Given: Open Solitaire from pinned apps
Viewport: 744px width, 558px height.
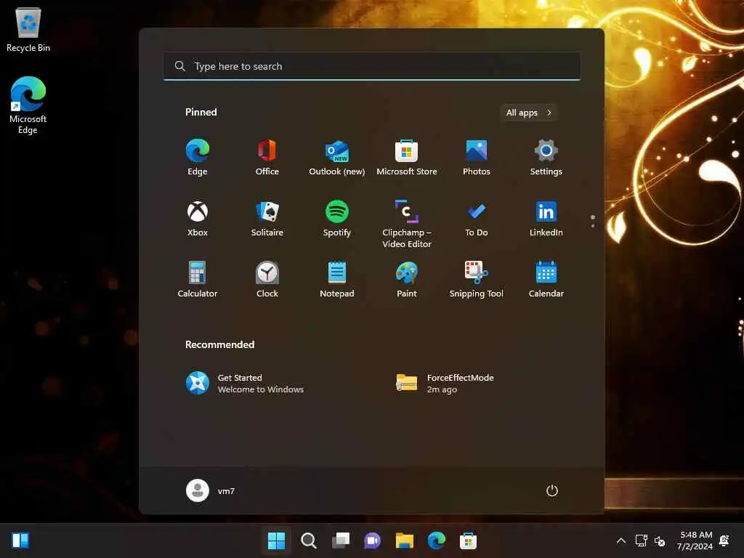Looking at the screenshot, I should coord(267,219).
